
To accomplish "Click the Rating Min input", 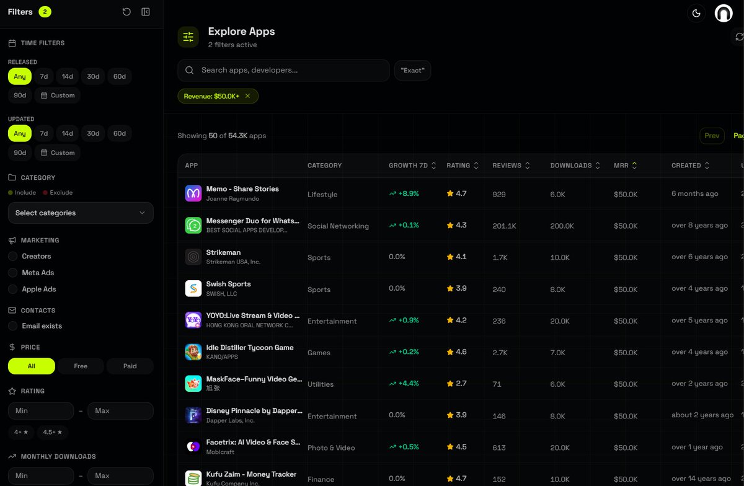I will pos(41,410).
